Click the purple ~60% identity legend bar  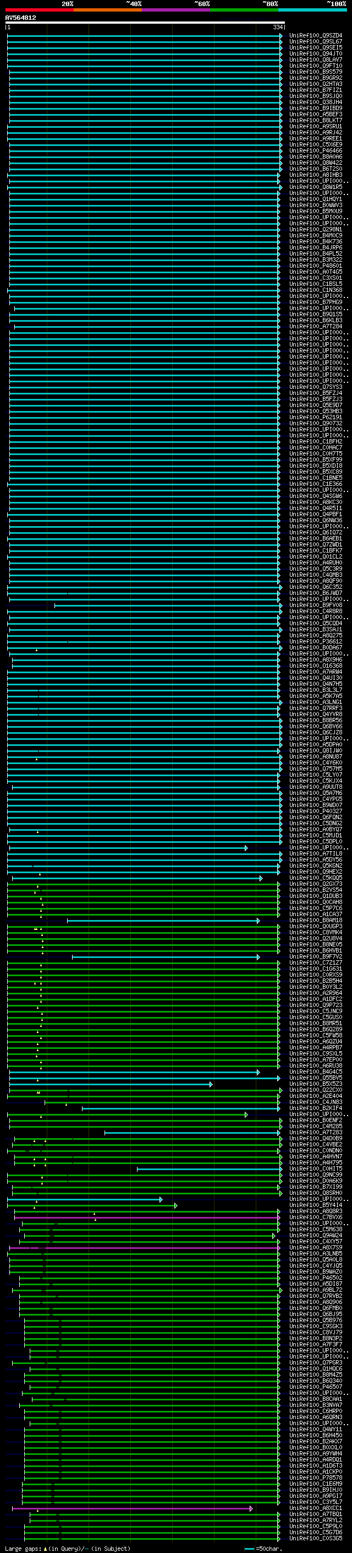click(x=175, y=10)
